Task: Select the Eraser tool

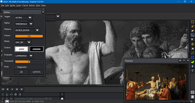Action: 192,31
